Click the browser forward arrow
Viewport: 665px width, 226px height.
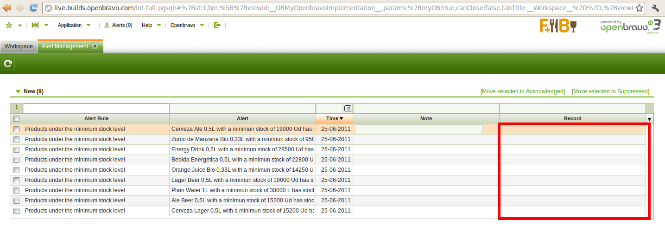[20, 7]
